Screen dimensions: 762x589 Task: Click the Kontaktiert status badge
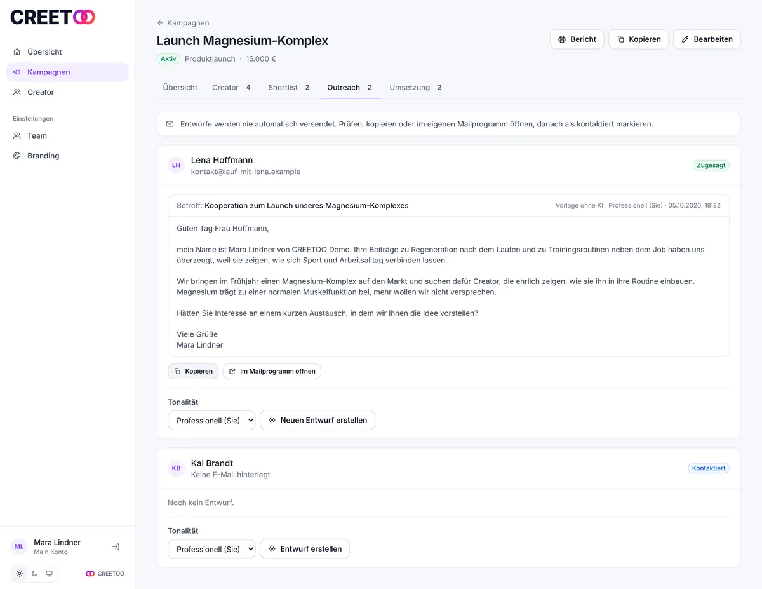click(x=709, y=468)
